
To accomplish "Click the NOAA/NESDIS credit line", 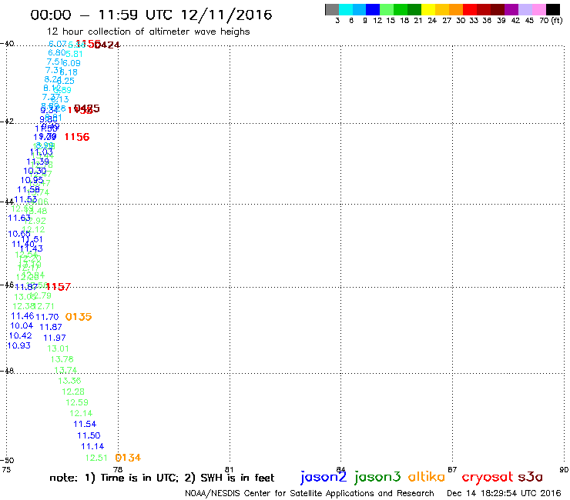I will click(310, 493).
